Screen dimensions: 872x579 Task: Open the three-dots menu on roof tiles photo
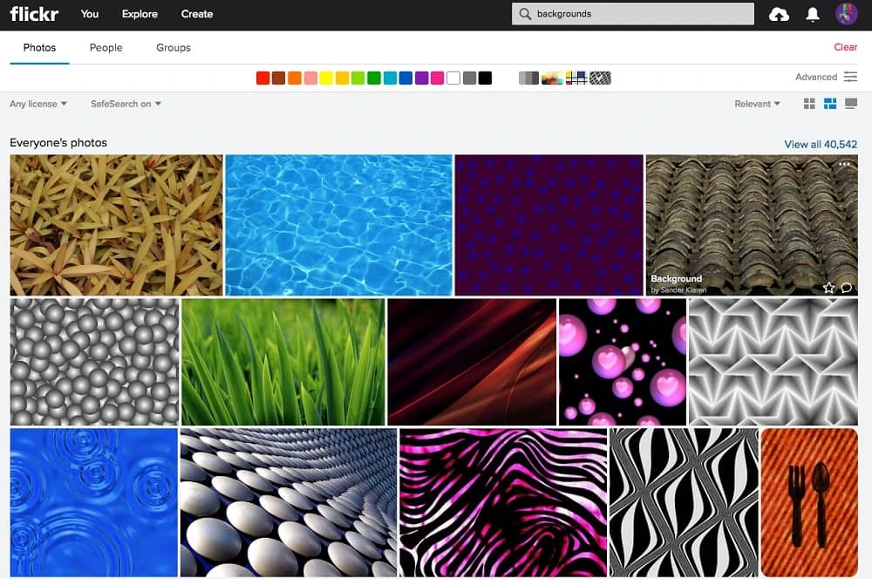pos(844,165)
